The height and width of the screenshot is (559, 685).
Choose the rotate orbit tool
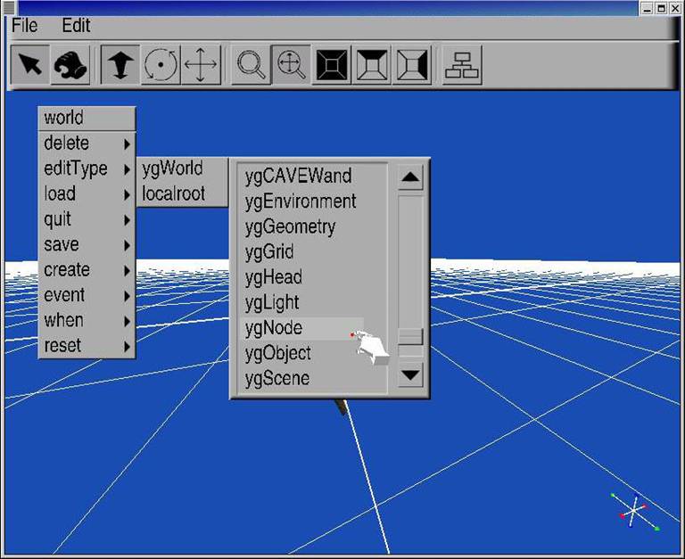pos(161,64)
